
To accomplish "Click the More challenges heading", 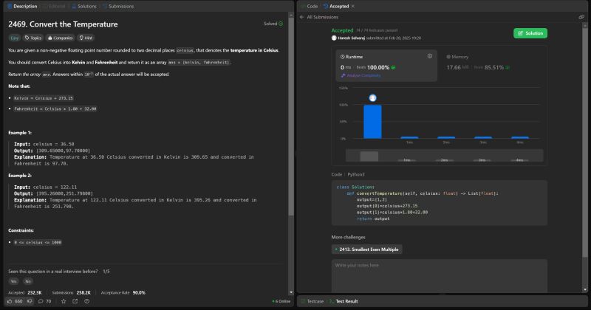I will 348,237.
